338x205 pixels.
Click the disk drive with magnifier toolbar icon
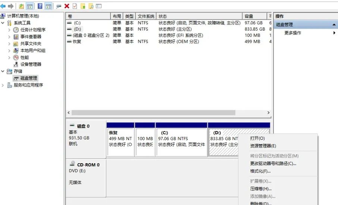(x=59, y=6)
